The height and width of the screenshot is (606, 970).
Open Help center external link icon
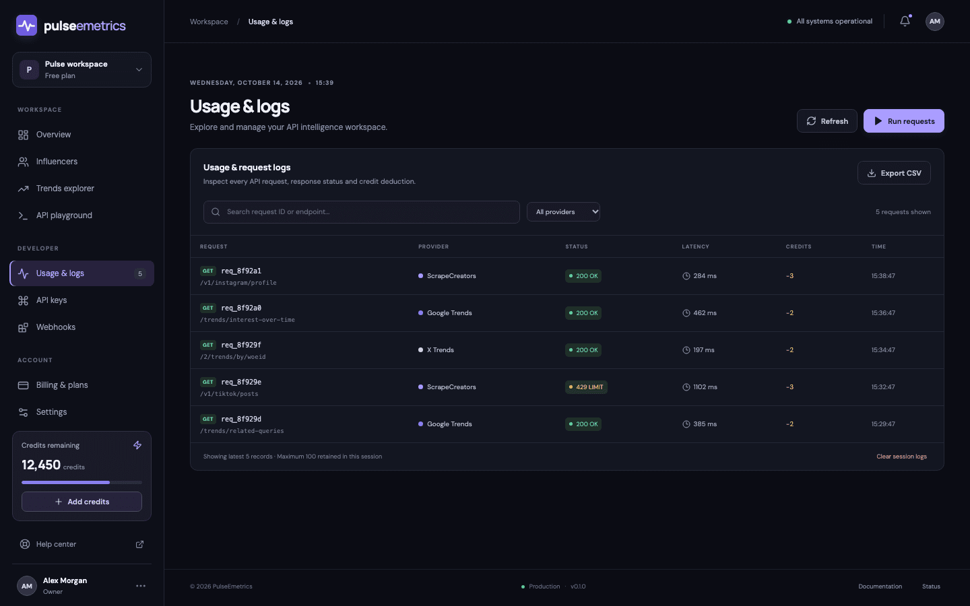[139, 544]
